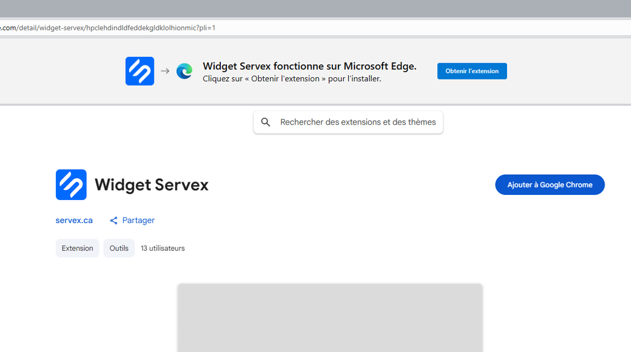Click the Widget Servex page title heading
This screenshot has width=631, height=352.
pos(152,185)
